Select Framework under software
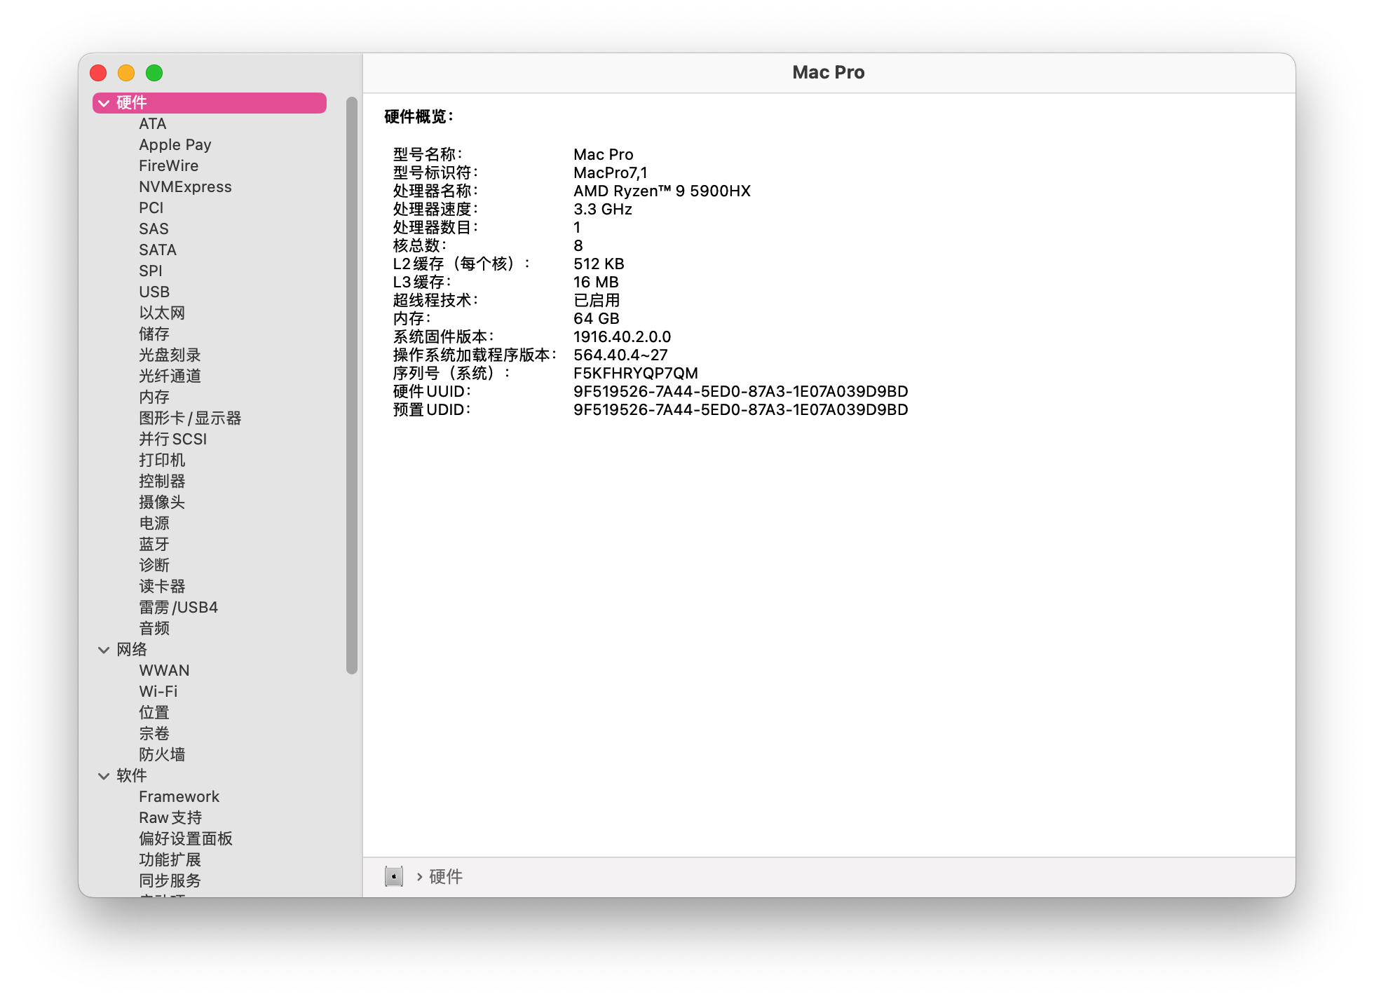The width and height of the screenshot is (1374, 1001). coord(179,797)
